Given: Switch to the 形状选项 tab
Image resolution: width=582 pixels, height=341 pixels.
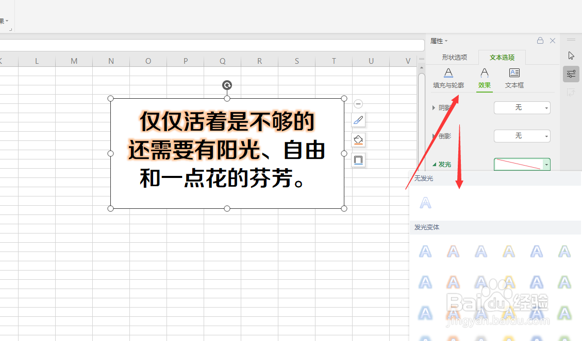Looking at the screenshot, I should pyautogui.click(x=454, y=58).
